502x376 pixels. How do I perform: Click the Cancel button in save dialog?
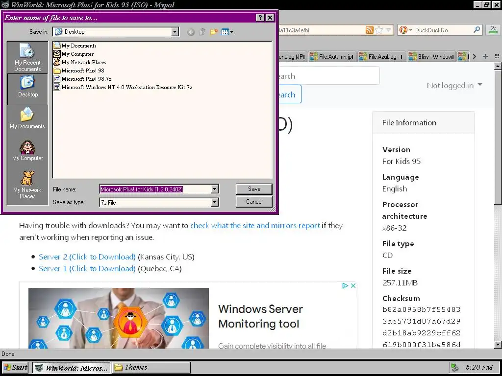click(254, 202)
